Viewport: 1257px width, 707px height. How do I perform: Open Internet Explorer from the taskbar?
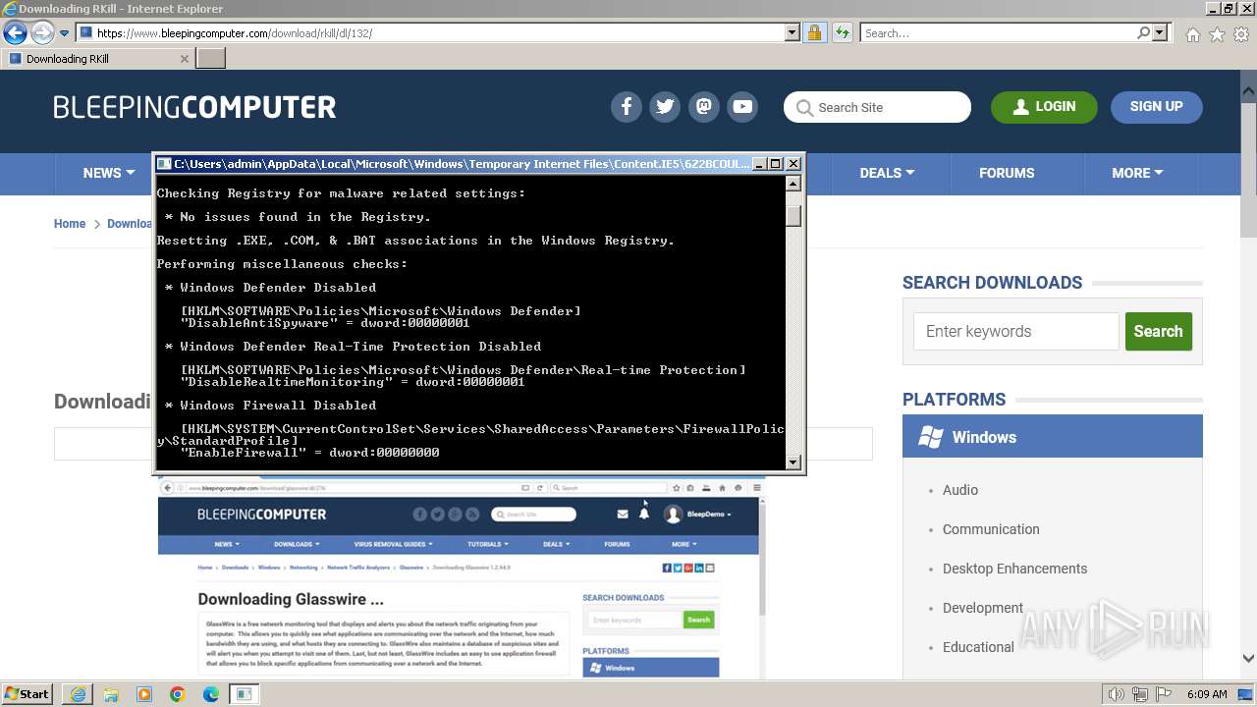(x=79, y=694)
